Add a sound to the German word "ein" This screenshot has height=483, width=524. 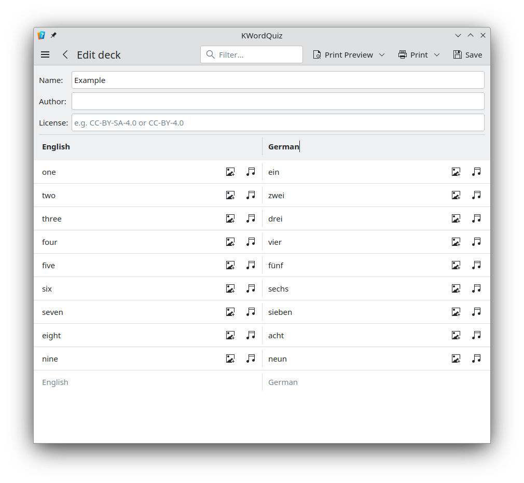click(476, 172)
